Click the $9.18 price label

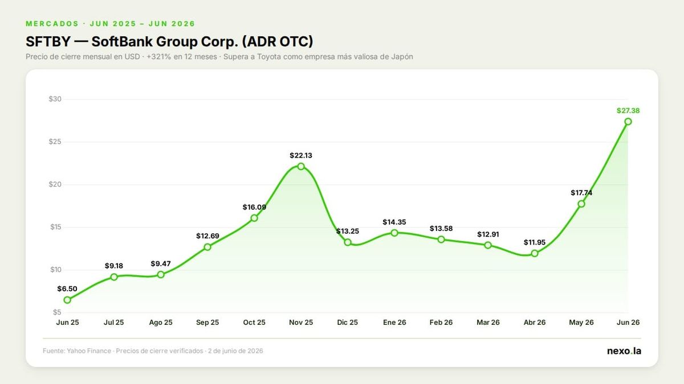pyautogui.click(x=114, y=266)
